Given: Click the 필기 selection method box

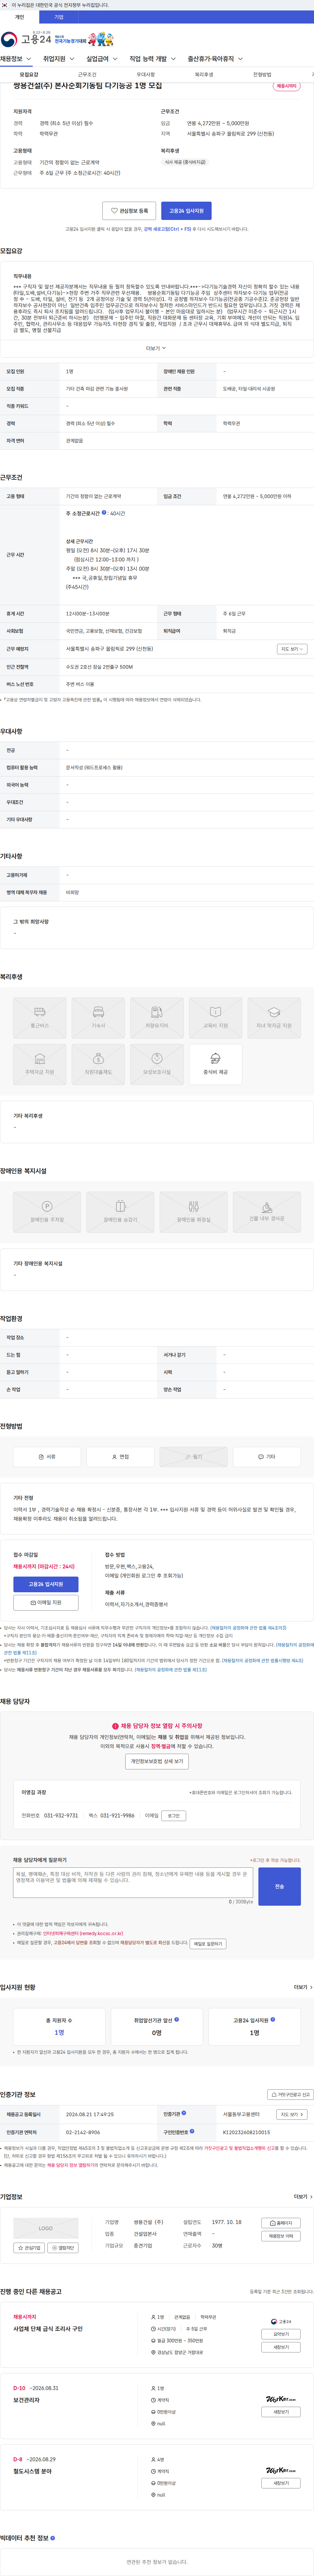Looking at the screenshot, I should (194, 1457).
